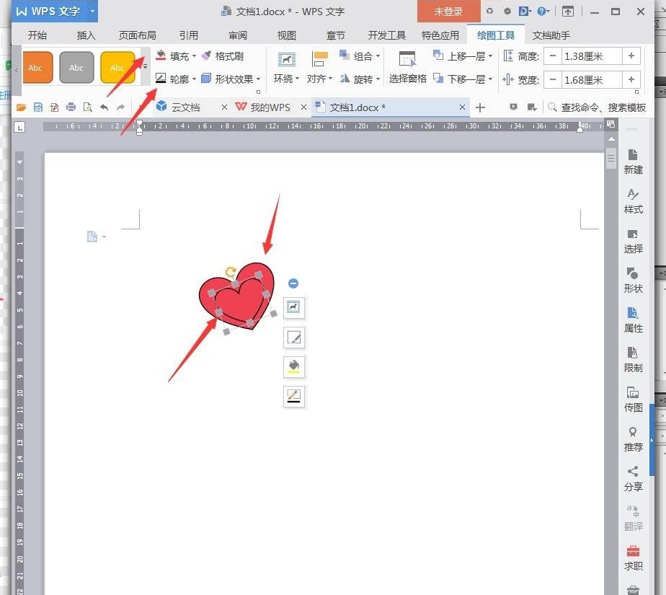Switch to the 我的WPS document tab
Viewport: 666px width, 595px height.
point(270,107)
